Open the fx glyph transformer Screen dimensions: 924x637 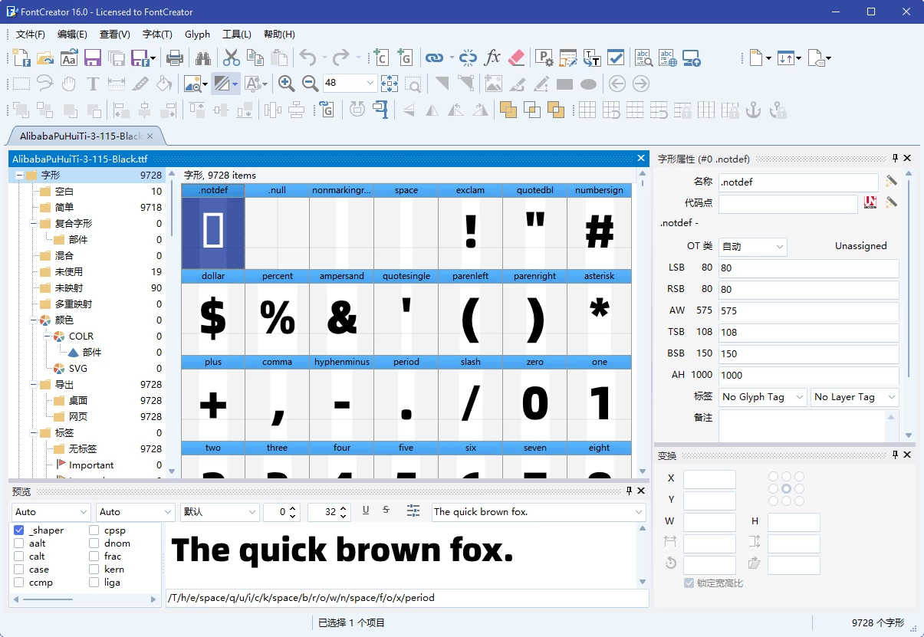click(492, 57)
